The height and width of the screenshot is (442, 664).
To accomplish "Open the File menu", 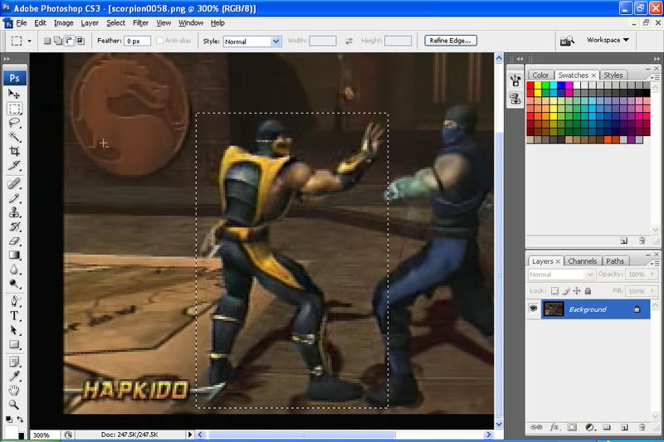I will pyautogui.click(x=22, y=23).
